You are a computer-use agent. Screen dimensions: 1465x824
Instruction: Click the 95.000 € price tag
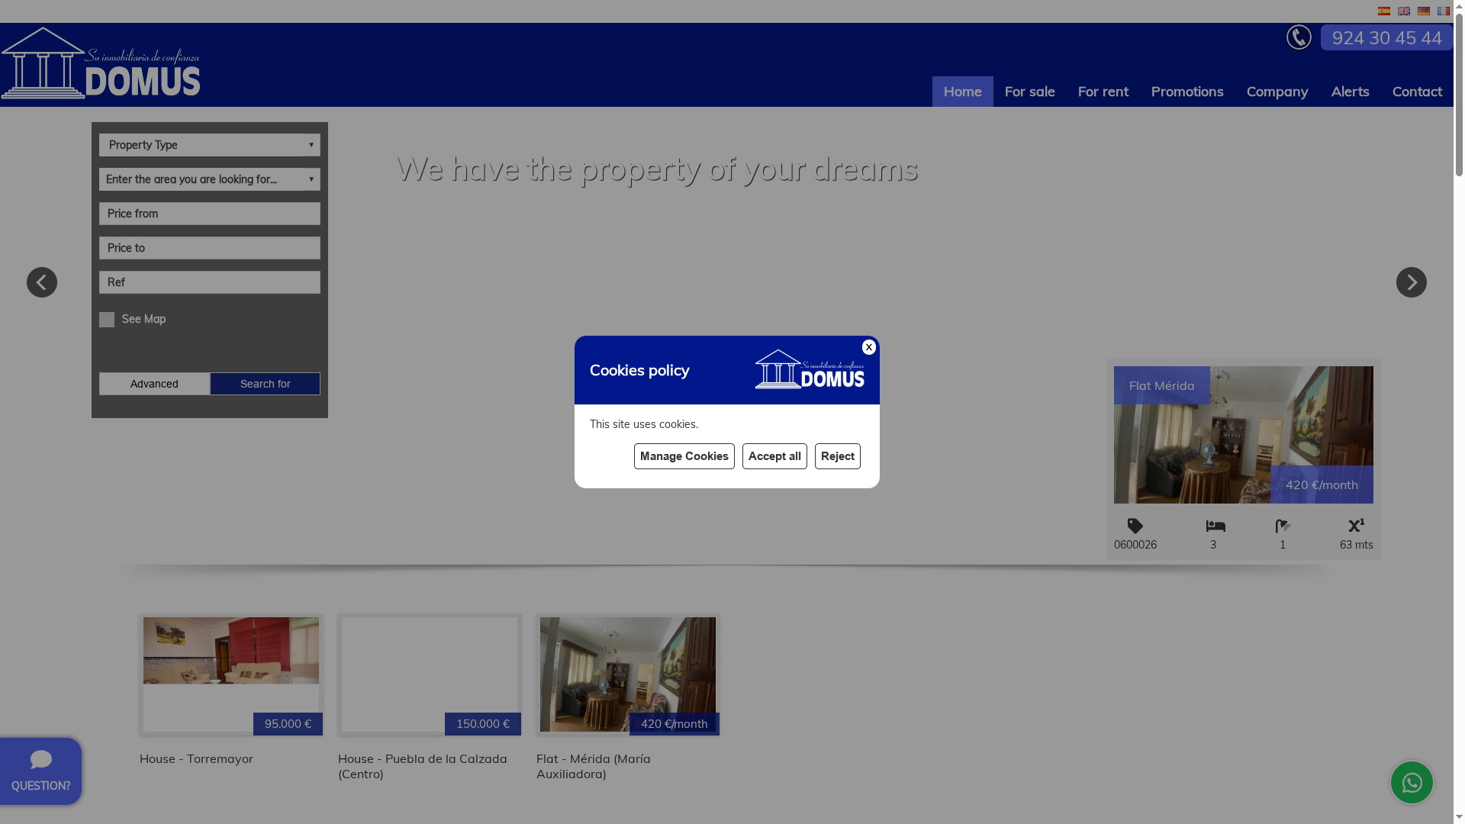(x=288, y=724)
